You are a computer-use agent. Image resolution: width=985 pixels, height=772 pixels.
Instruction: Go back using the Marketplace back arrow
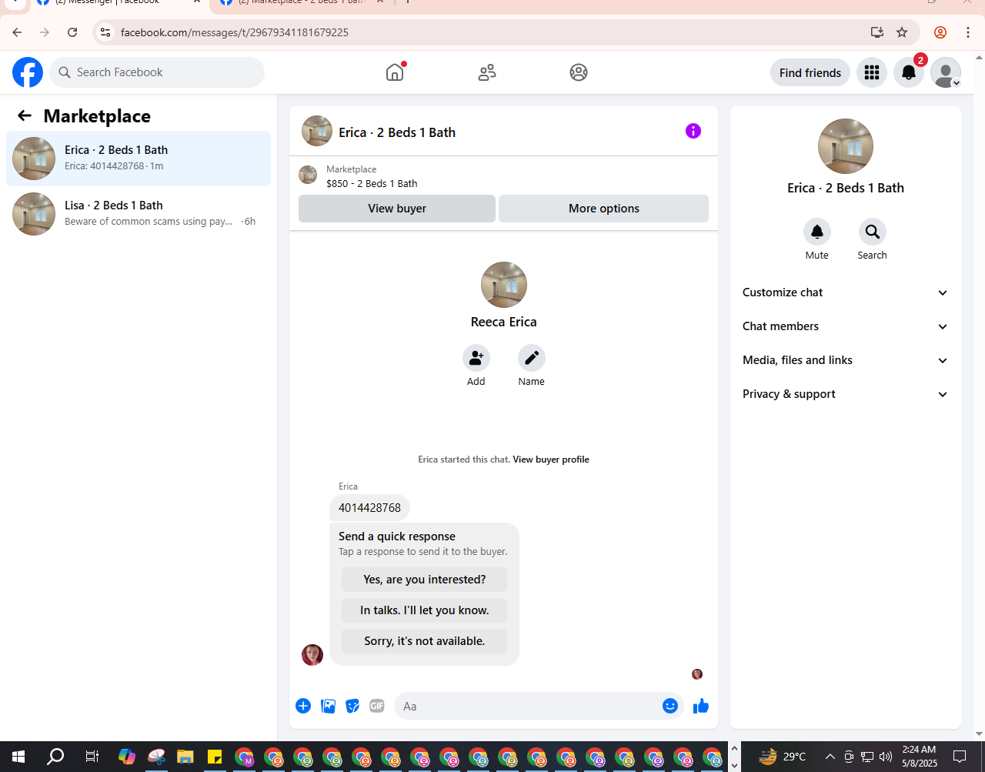coord(25,115)
